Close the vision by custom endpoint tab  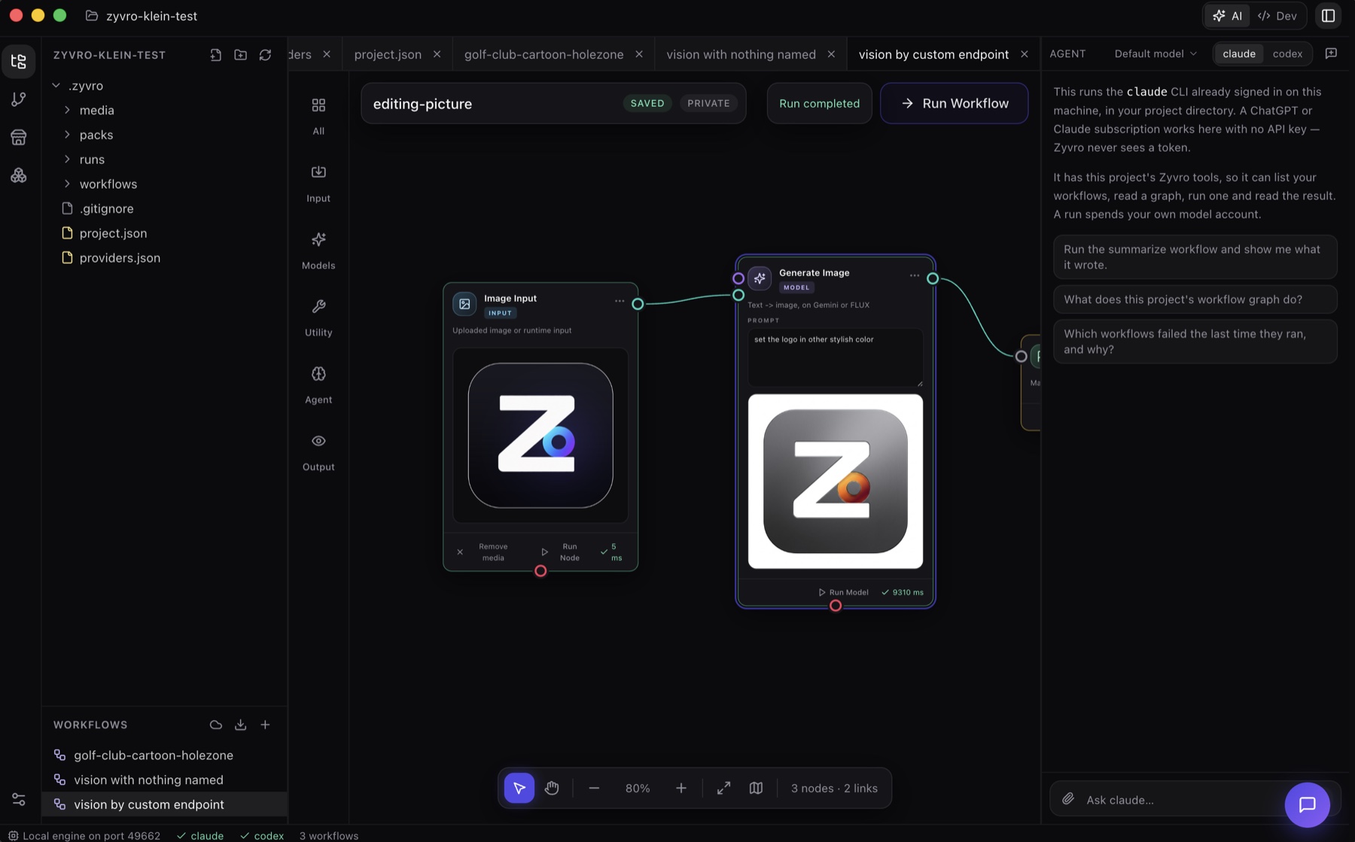click(x=1025, y=54)
